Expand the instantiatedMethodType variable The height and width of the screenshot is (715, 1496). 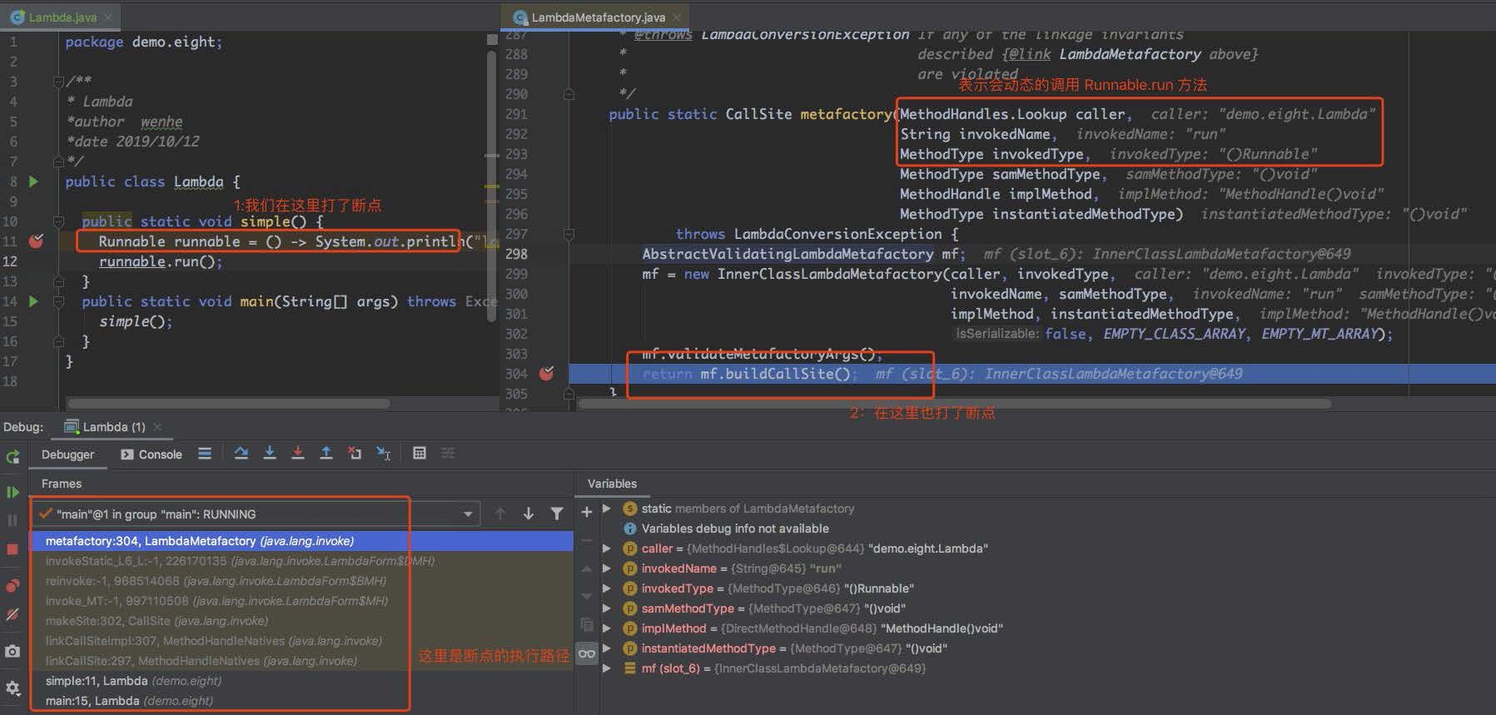(x=607, y=648)
